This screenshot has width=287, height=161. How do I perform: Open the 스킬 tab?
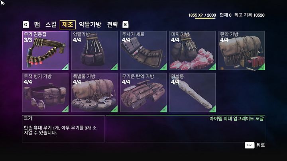[51, 25]
